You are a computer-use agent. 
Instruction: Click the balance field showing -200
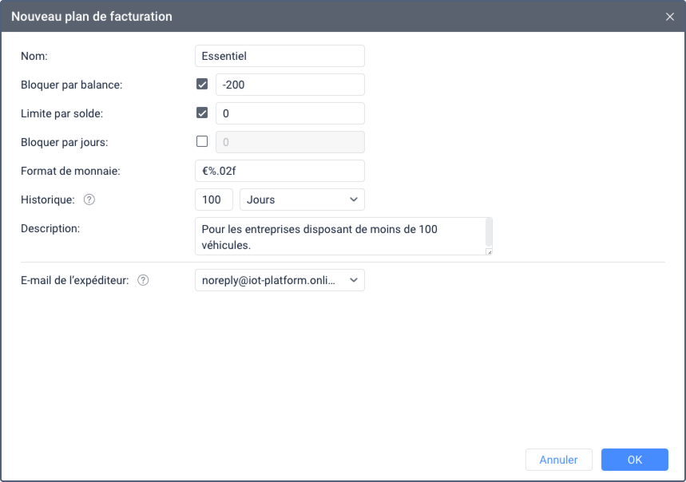coord(290,85)
